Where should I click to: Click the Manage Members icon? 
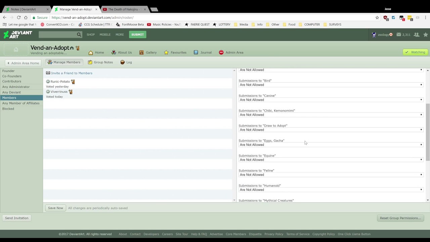click(50, 62)
